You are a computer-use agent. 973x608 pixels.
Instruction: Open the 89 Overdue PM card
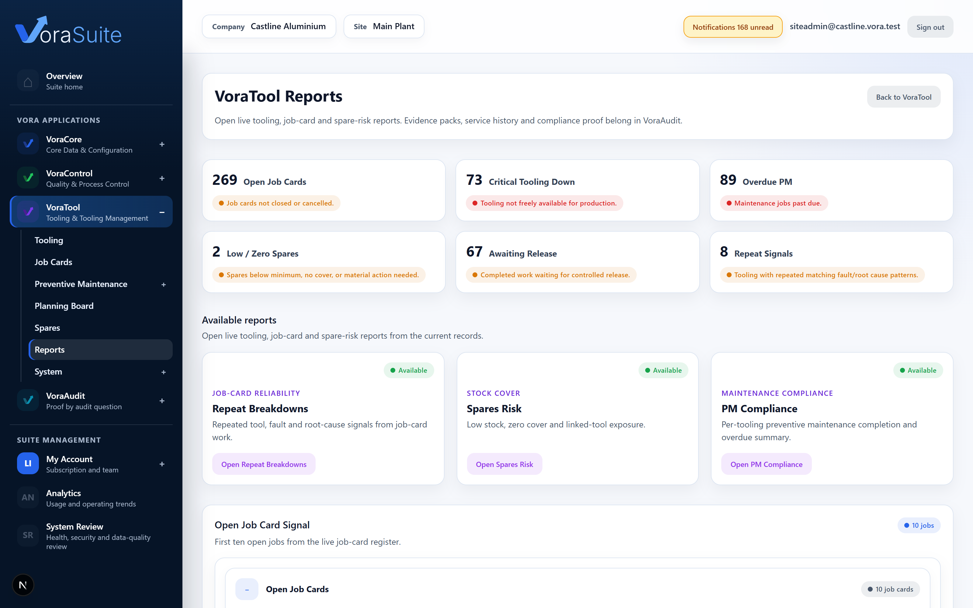(831, 190)
